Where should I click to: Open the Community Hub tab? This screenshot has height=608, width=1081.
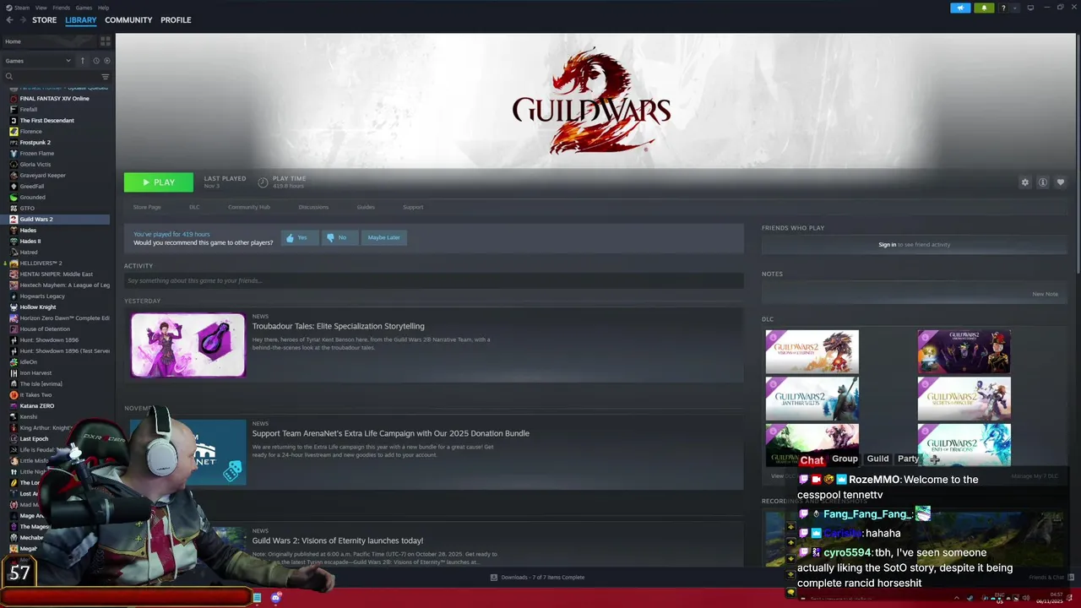tap(249, 207)
